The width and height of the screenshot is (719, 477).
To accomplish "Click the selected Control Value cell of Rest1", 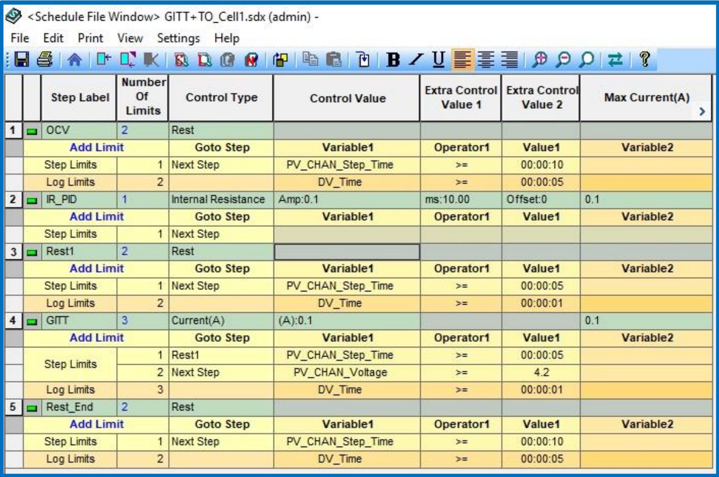I will (347, 252).
